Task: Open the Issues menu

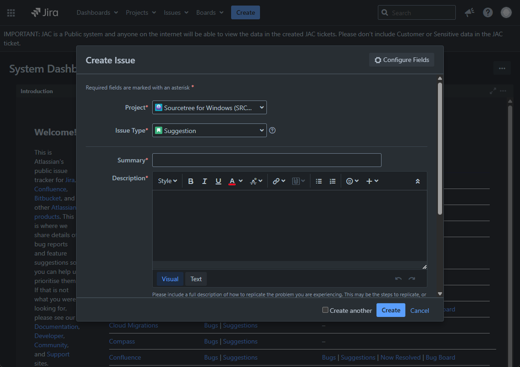Action: coord(176,12)
